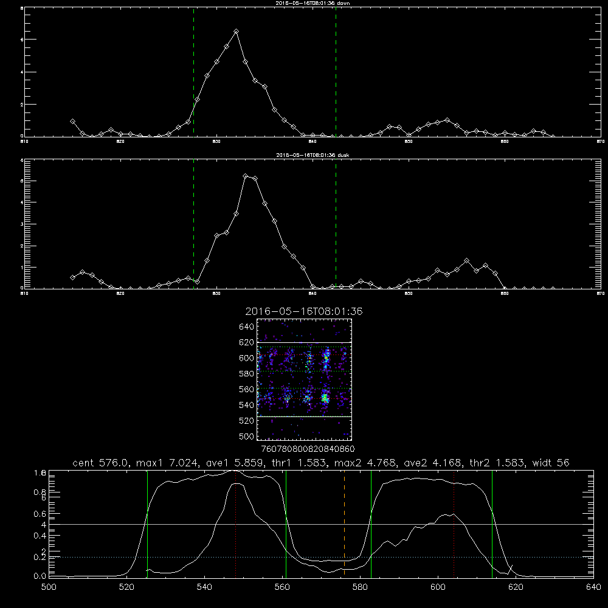608x608 pixels.
Task: Click bottom plot x-axis label 500
Action: (49, 587)
